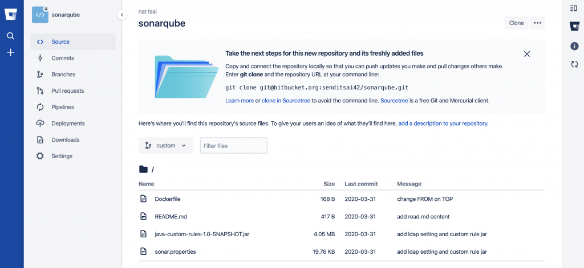Collapse the left sidebar with the chevron

tap(122, 15)
